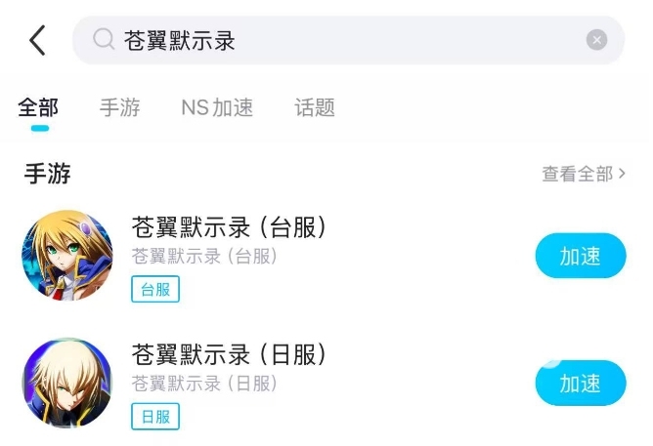Clear the search text with X icon
The width and height of the screenshot is (653, 446).
[596, 40]
